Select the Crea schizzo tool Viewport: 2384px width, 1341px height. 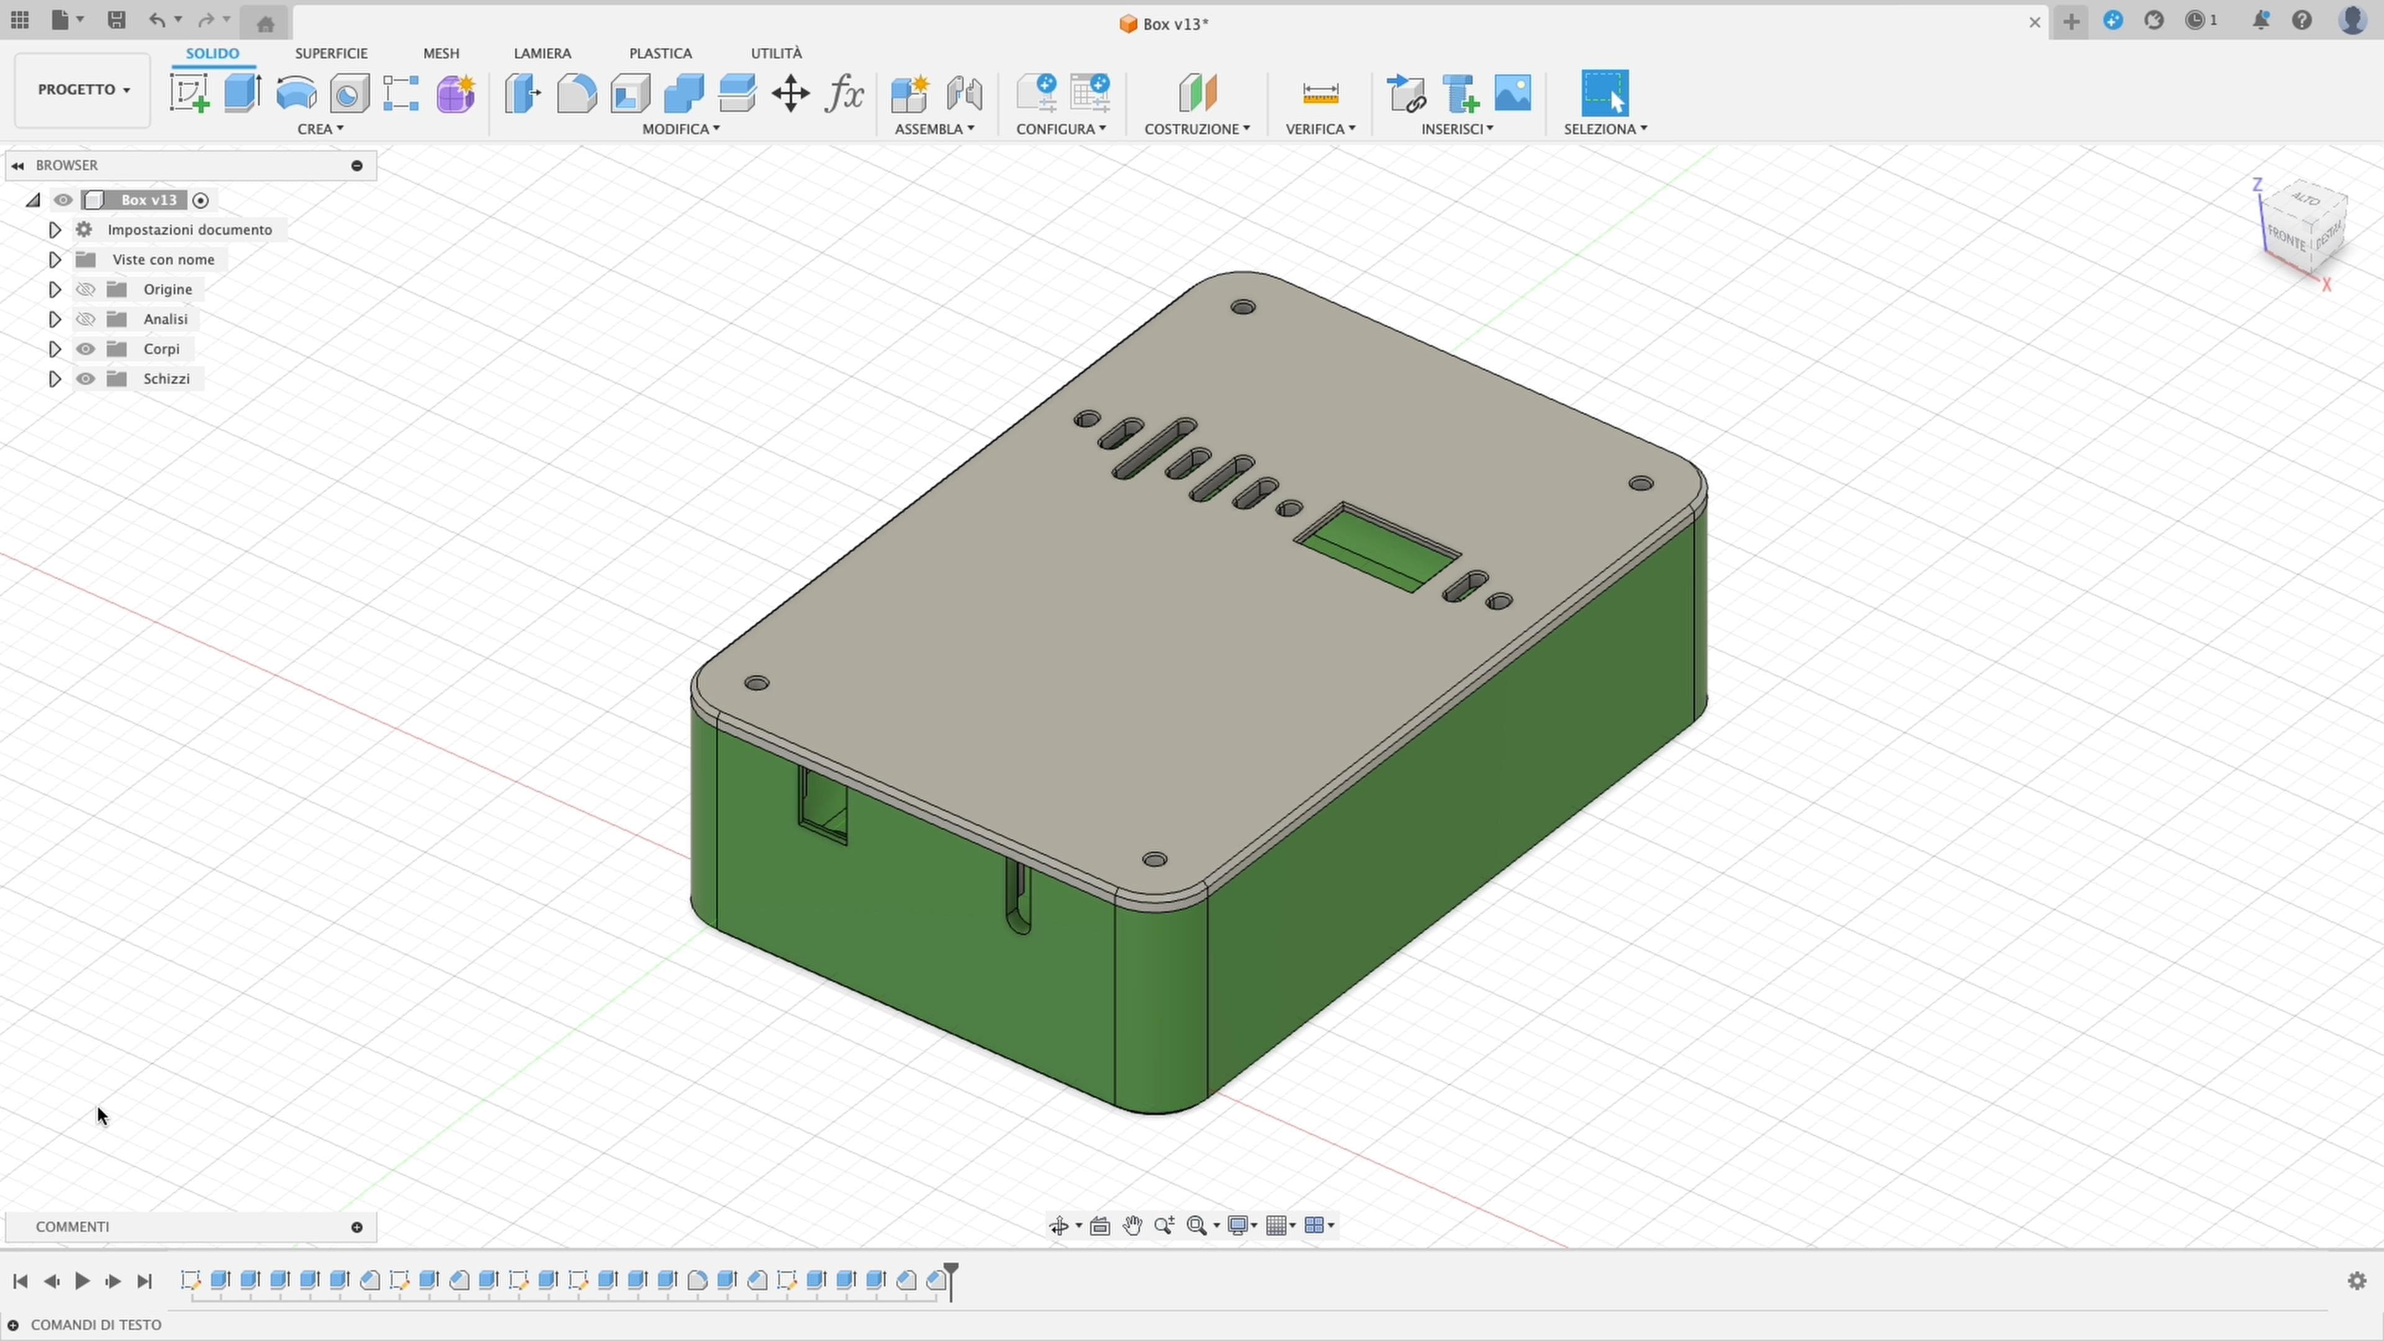pos(190,93)
